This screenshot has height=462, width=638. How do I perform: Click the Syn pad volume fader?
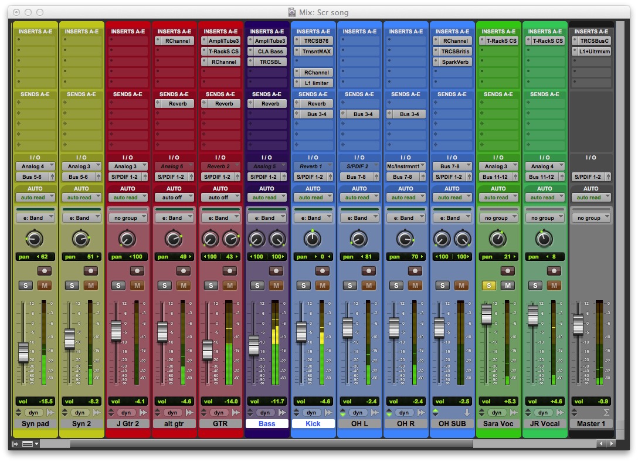(23, 352)
